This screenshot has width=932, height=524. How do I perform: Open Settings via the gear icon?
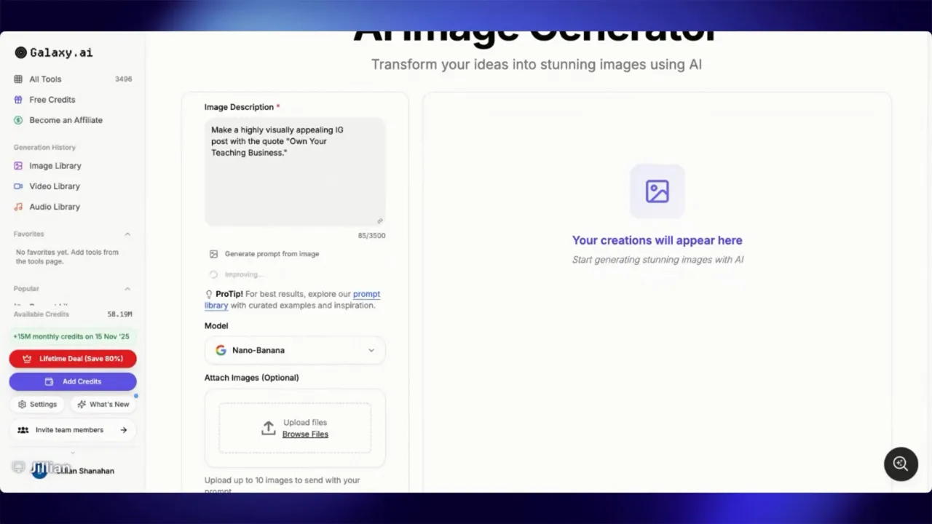pyautogui.click(x=24, y=404)
